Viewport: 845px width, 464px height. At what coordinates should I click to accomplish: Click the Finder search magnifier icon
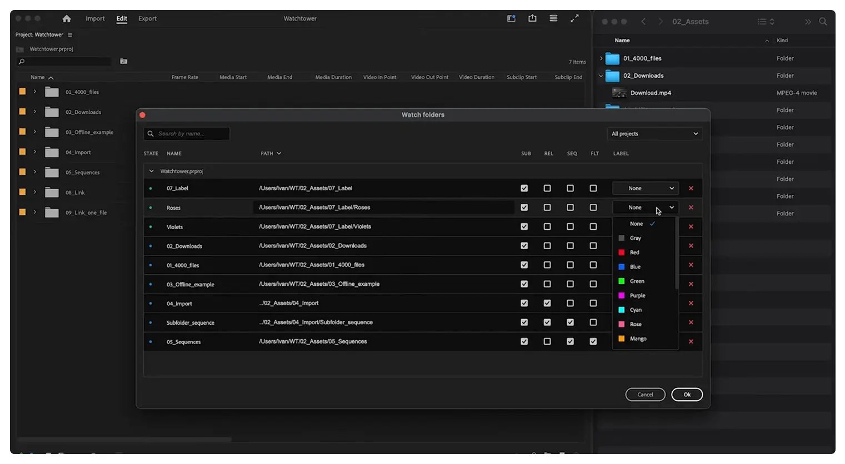click(823, 22)
